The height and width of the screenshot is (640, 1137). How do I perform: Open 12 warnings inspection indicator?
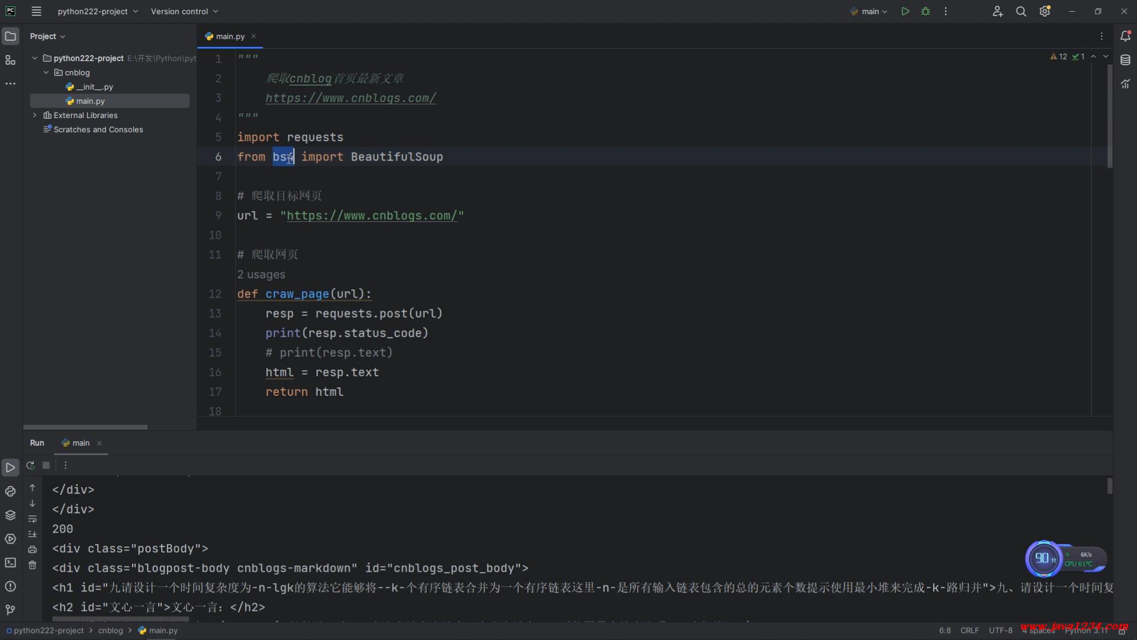[x=1058, y=56]
